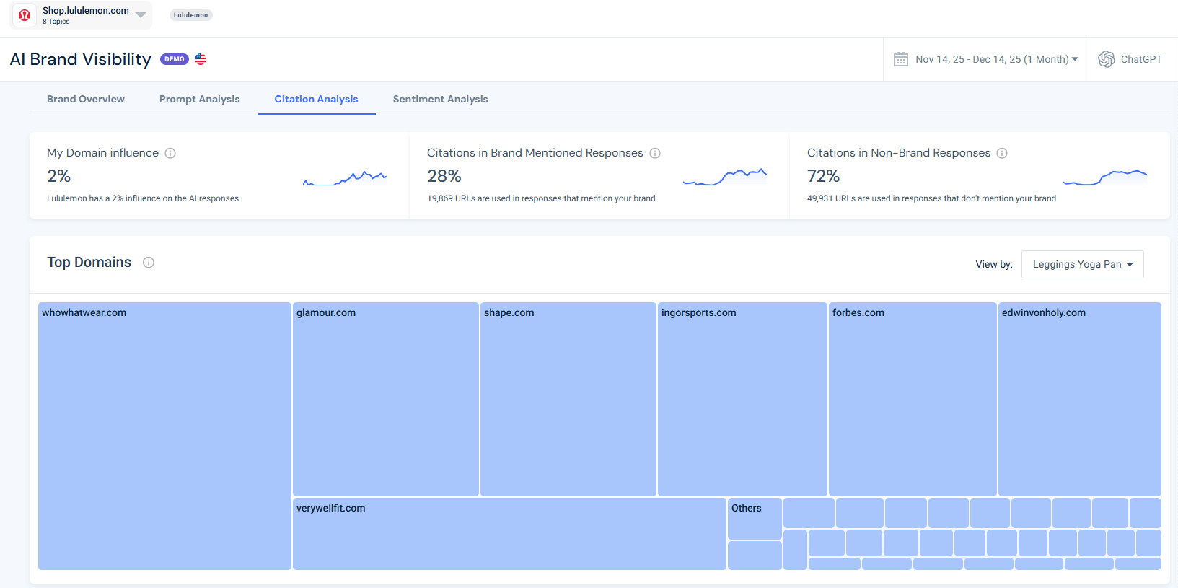Click info icon for Brand Mentioned Responses
1178x588 pixels.
(655, 153)
